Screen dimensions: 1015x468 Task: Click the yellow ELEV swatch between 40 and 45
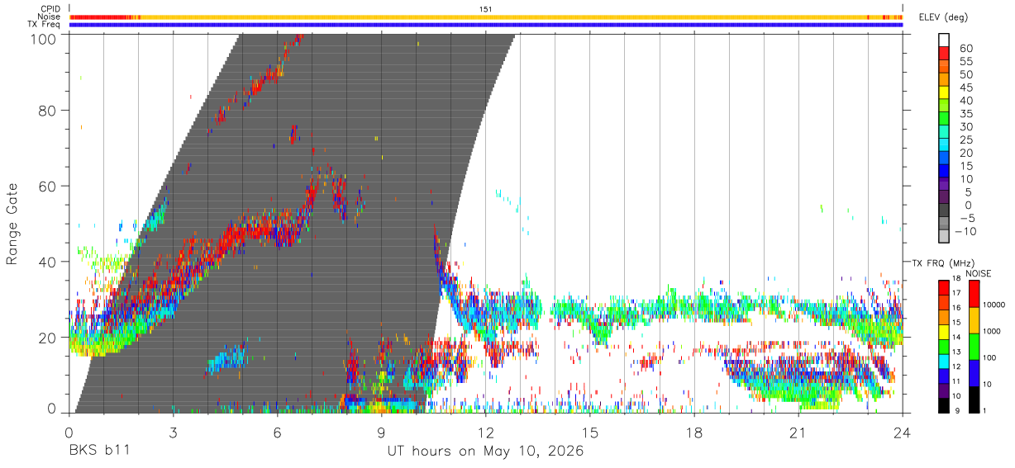[x=944, y=93]
